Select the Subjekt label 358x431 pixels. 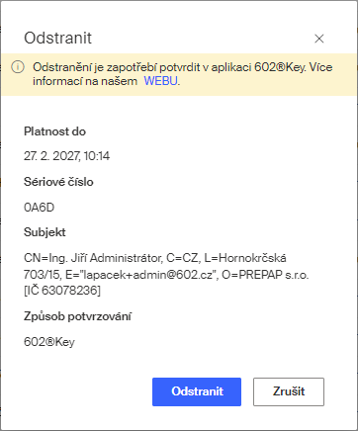point(45,232)
